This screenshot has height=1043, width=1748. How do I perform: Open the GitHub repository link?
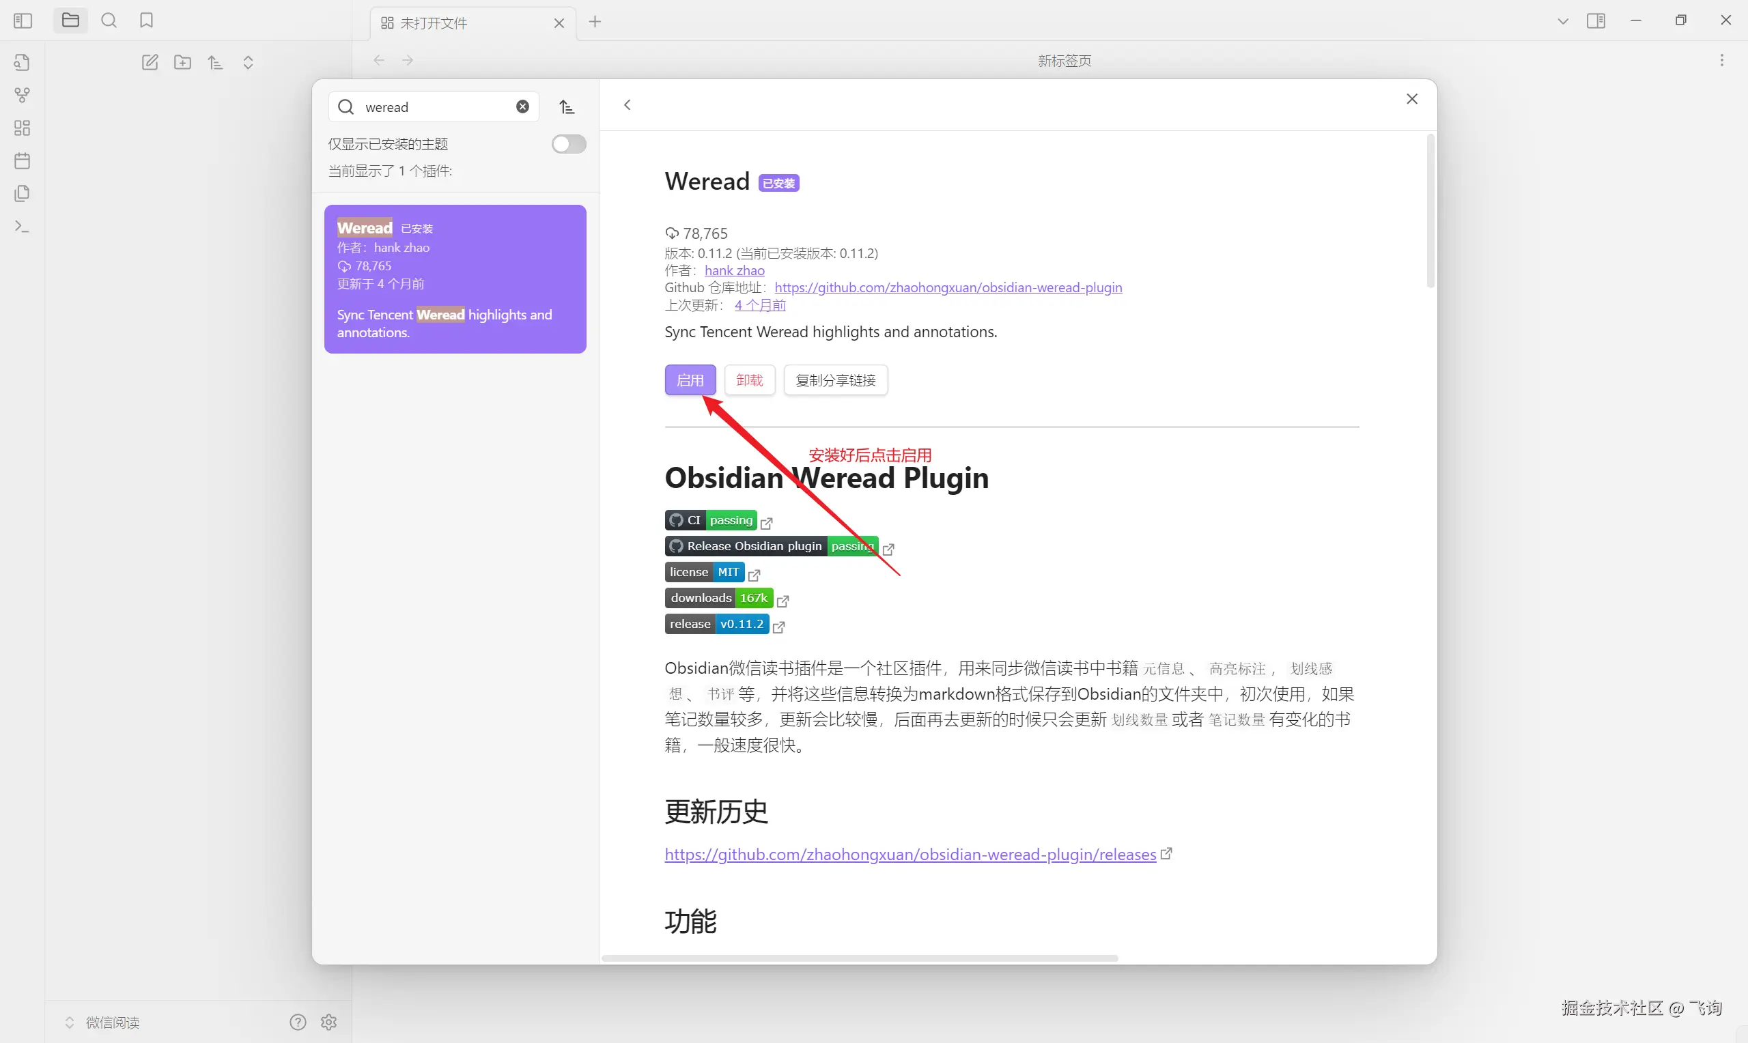(x=948, y=287)
